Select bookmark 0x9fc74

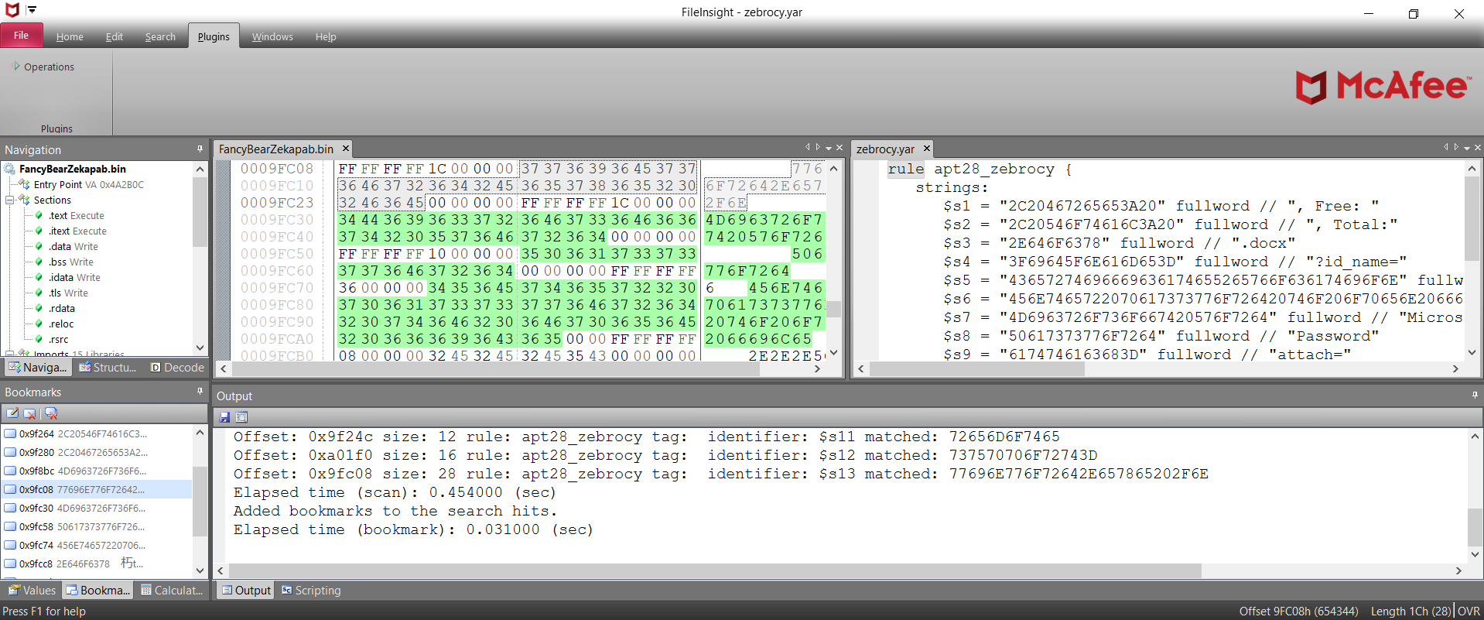tap(97, 545)
